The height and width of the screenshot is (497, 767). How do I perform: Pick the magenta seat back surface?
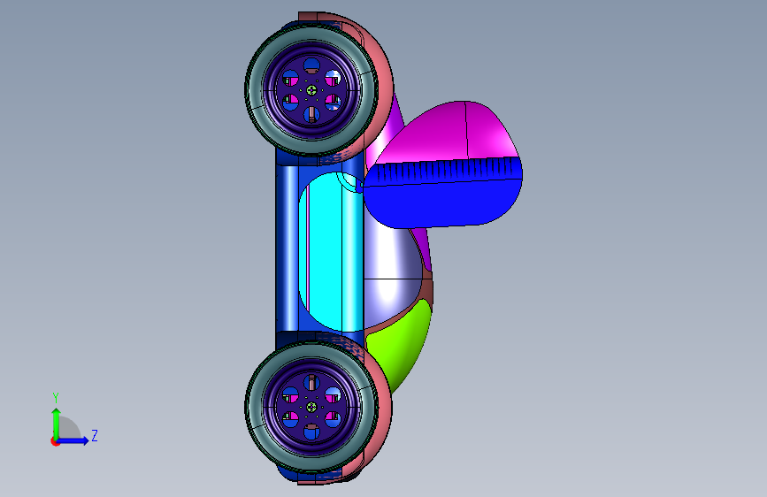(x=450, y=133)
